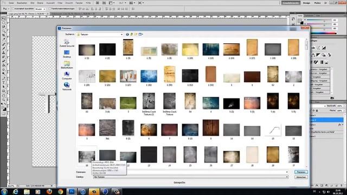
Task: Expand the Dateiname history dropdown arrow
Action: click(x=287, y=172)
